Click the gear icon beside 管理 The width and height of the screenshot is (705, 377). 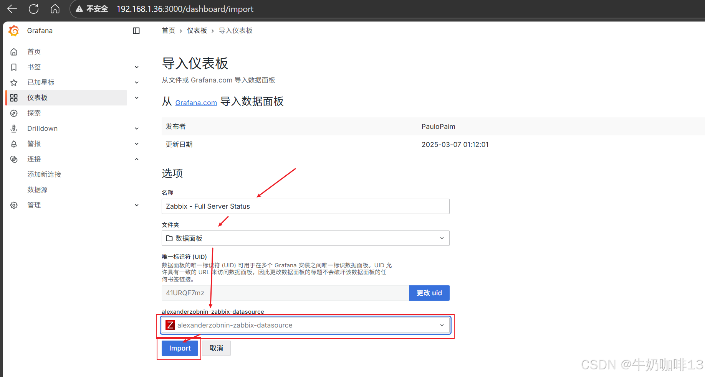(14, 205)
